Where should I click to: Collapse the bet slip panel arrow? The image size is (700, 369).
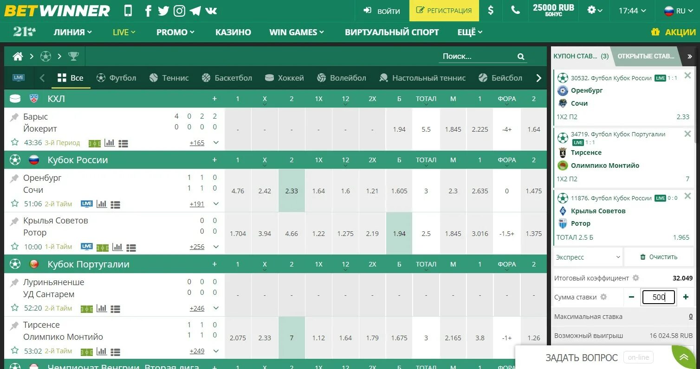click(x=689, y=56)
